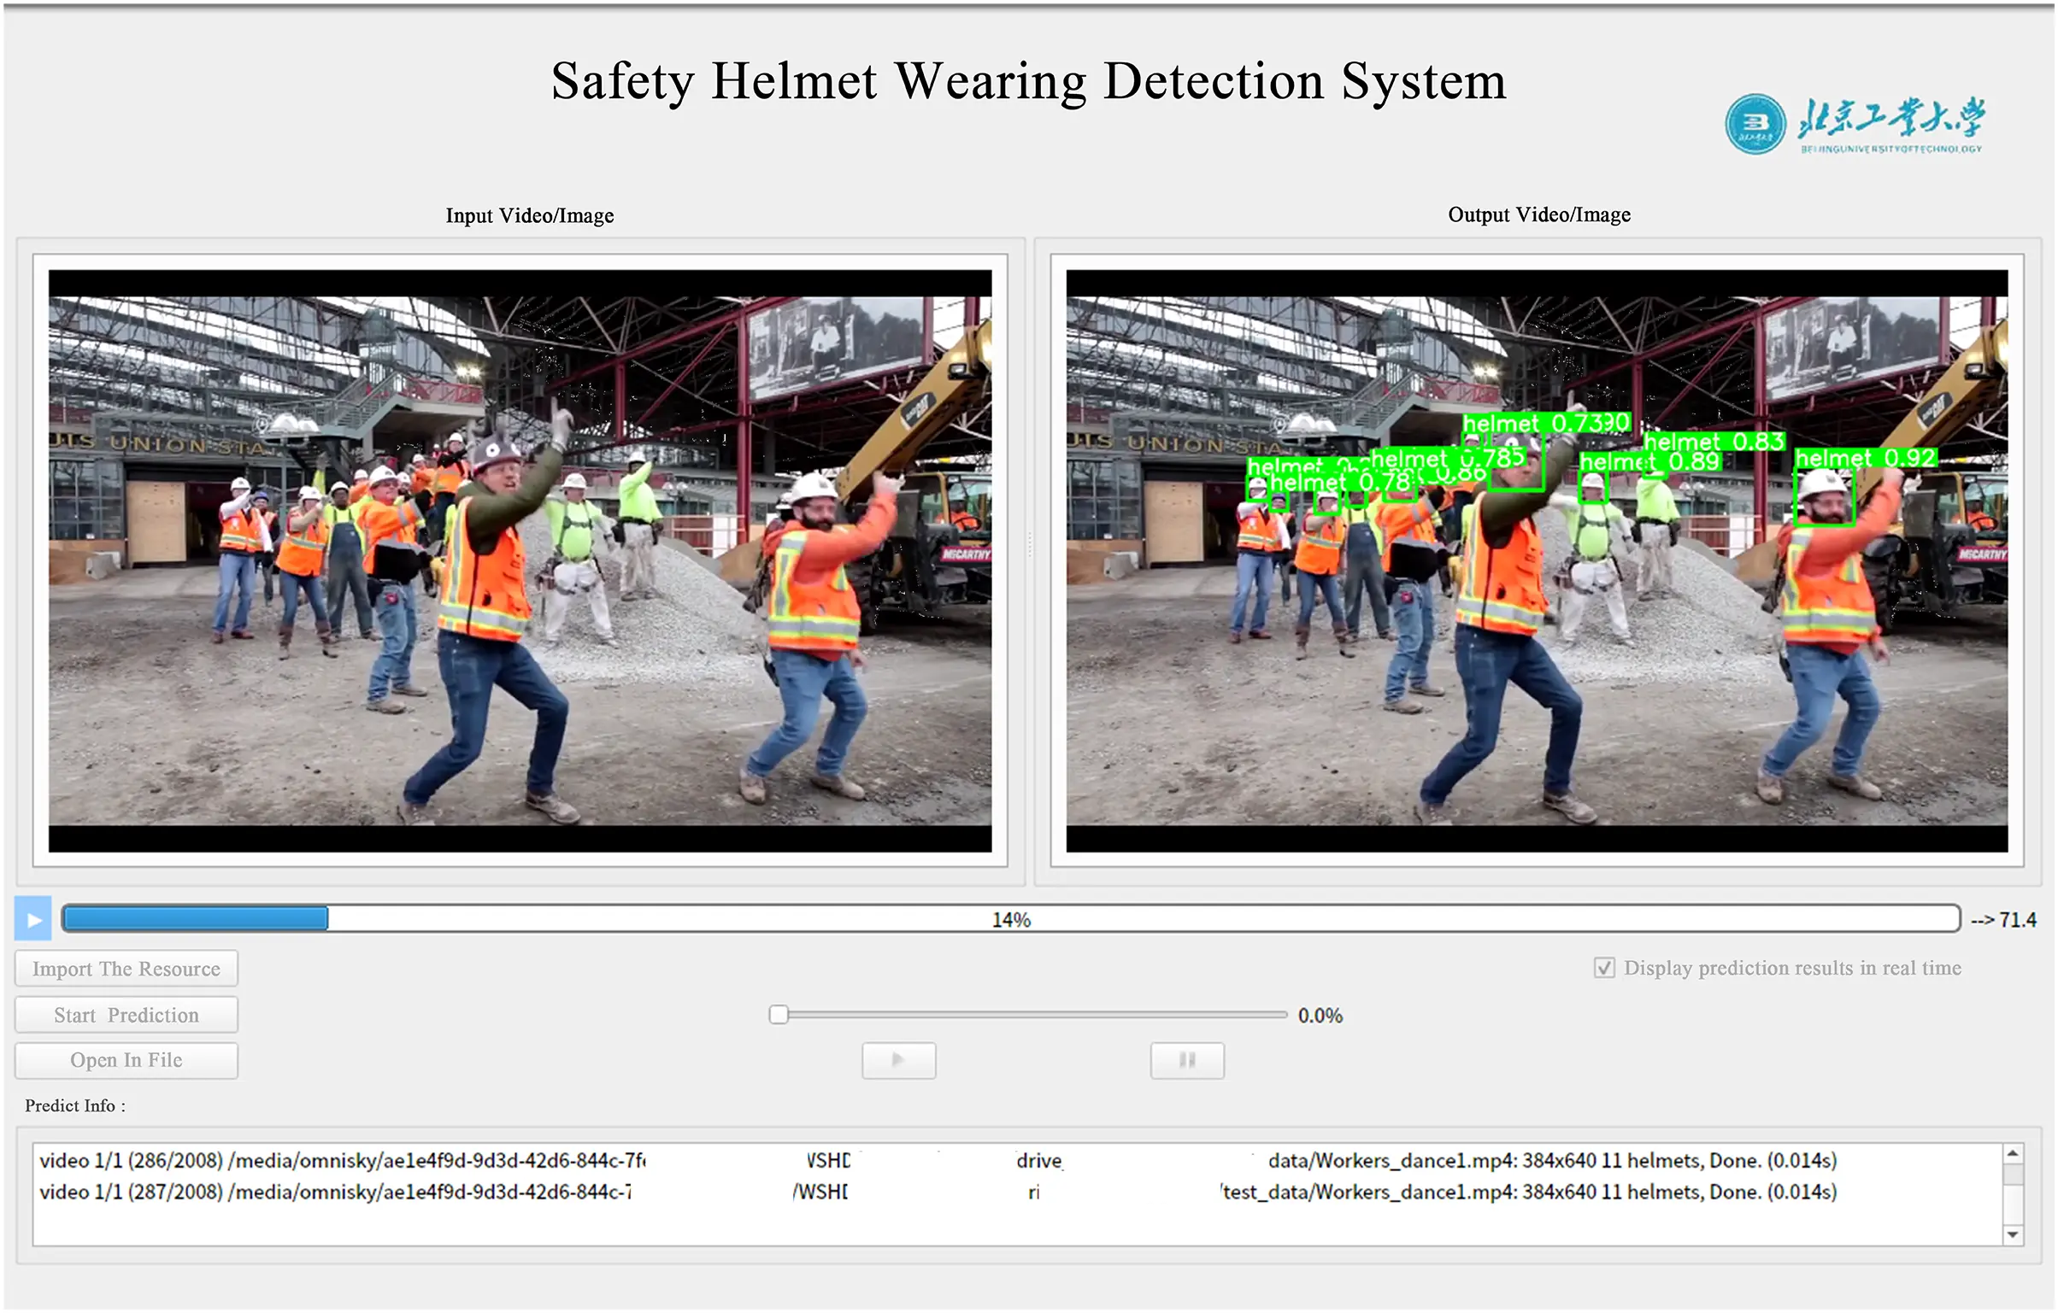Click the "Input Video/Image" panel title
The image size is (2058, 1313).
point(528,216)
